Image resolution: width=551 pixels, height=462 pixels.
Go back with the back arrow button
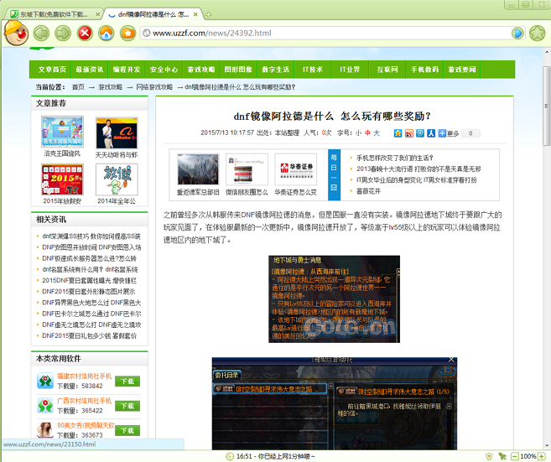tap(41, 34)
